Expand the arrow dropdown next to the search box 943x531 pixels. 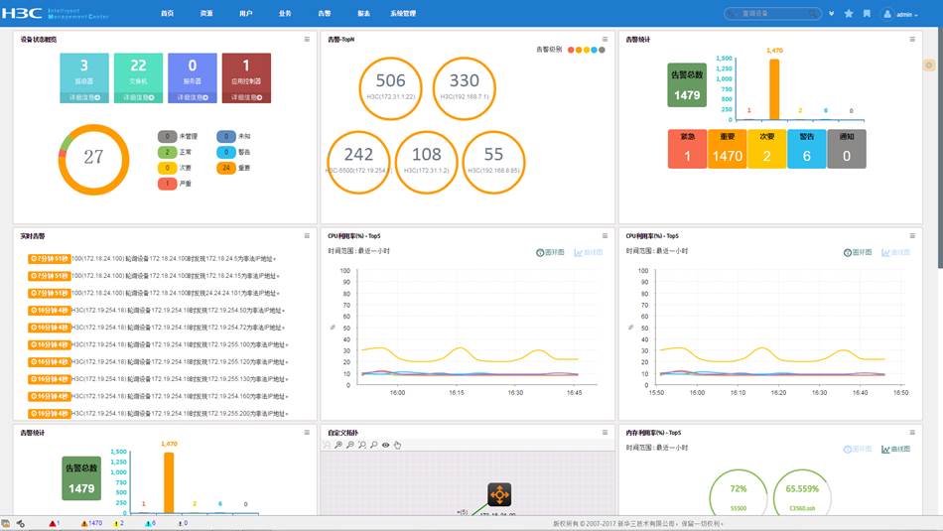pyautogui.click(x=831, y=13)
